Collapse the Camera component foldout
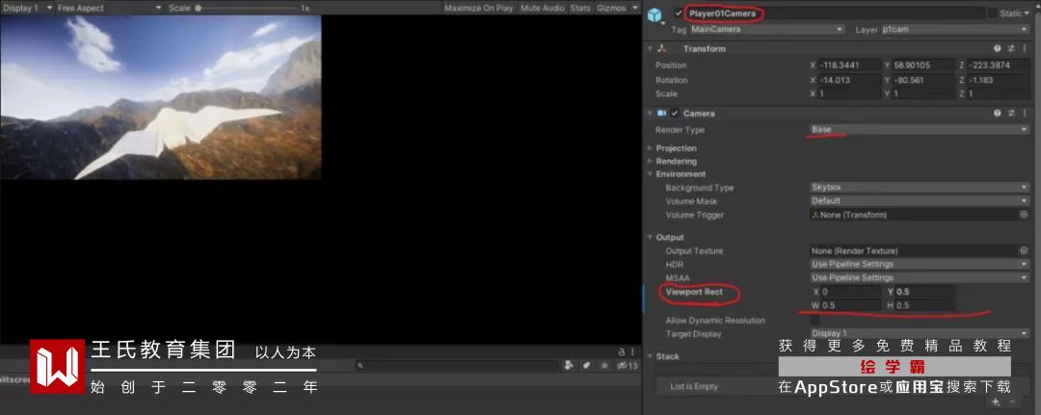Viewport: 1041px width, 415px height. [x=650, y=114]
